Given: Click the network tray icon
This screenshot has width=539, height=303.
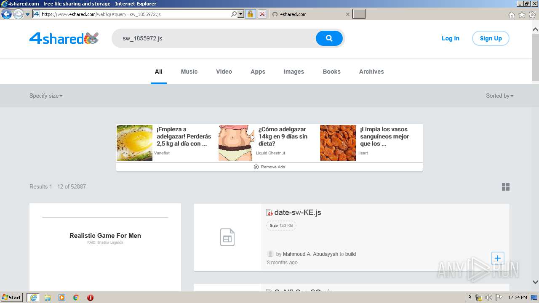Looking at the screenshot, I should (x=479, y=298).
